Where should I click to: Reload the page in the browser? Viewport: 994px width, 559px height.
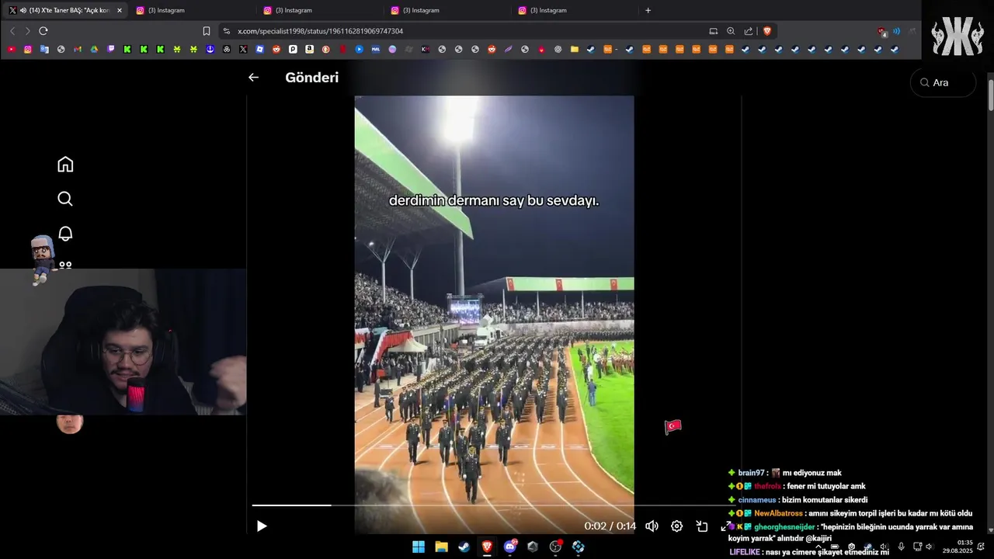coord(43,31)
